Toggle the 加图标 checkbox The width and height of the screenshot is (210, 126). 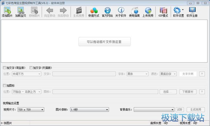coord(4,86)
